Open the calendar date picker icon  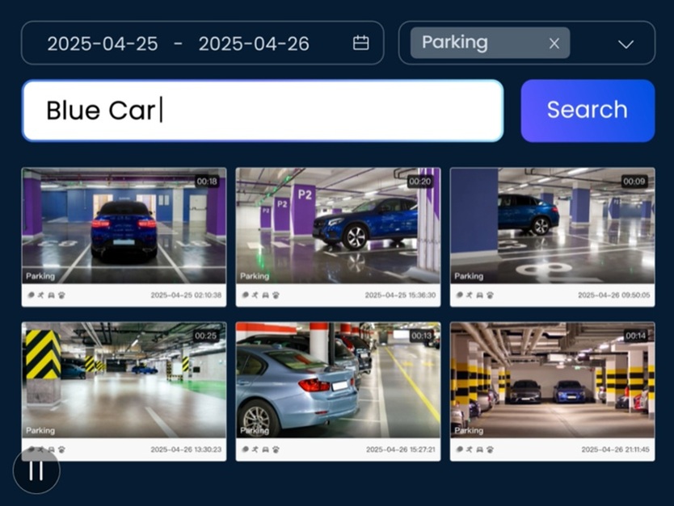(361, 43)
